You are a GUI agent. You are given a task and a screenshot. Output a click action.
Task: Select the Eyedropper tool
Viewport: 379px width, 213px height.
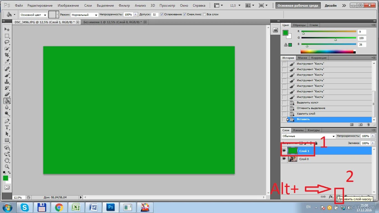[7, 61]
